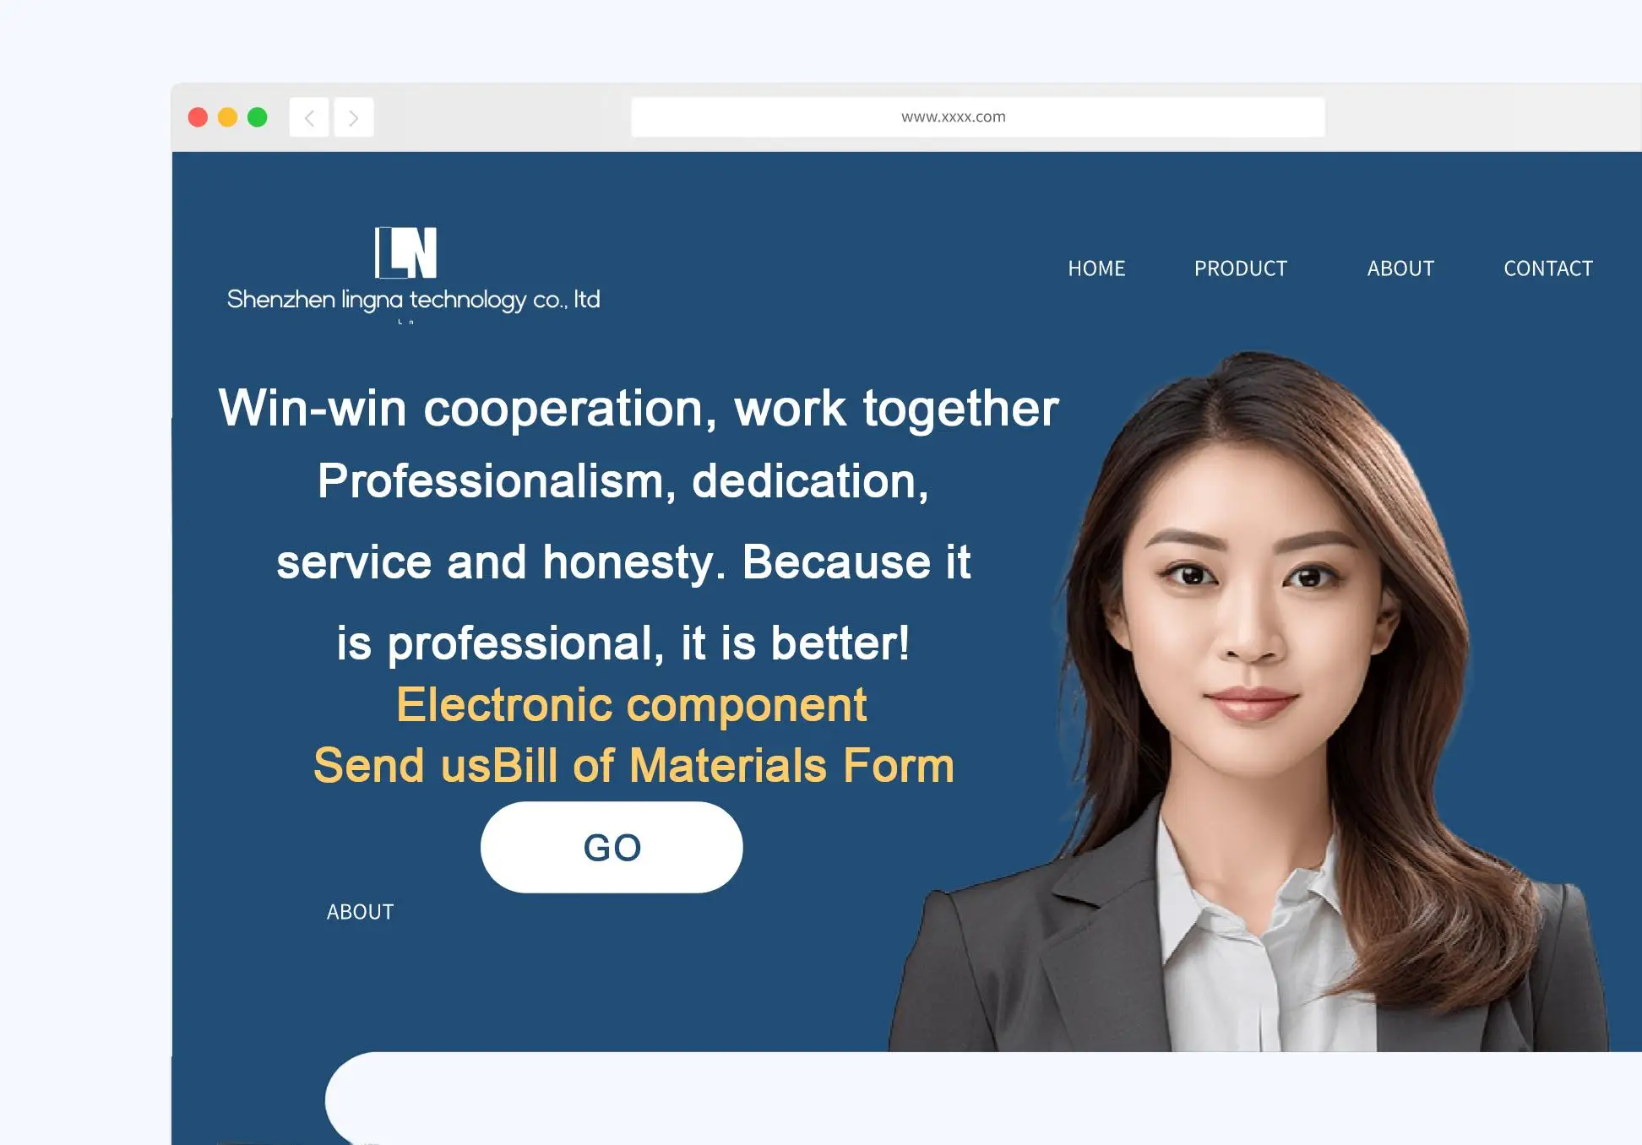Click the Shenzhen lingna technology company name

point(413,300)
